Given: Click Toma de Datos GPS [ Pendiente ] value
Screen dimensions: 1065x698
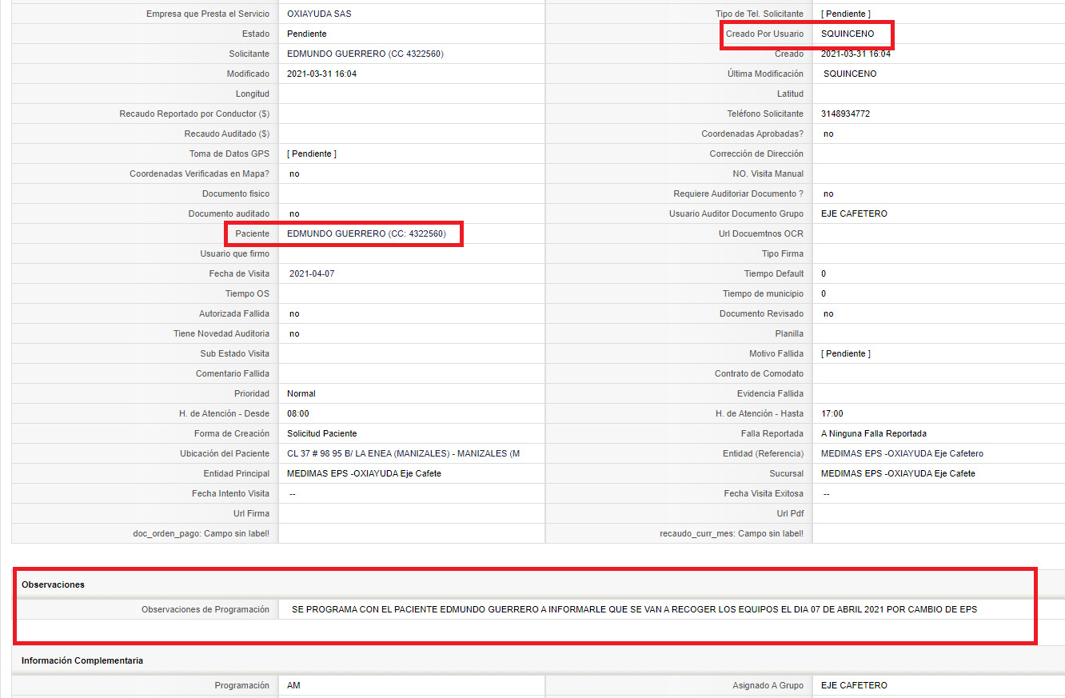Looking at the screenshot, I should [312, 154].
